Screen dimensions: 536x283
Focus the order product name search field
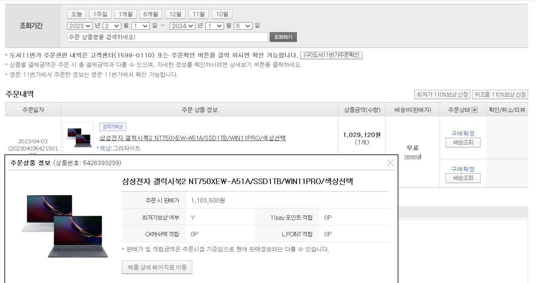coord(167,37)
